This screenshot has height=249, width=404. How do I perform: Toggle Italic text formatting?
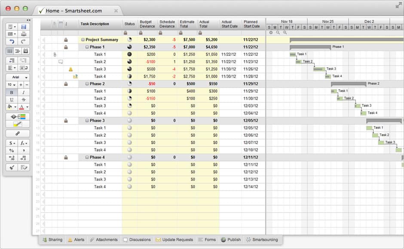(23, 92)
